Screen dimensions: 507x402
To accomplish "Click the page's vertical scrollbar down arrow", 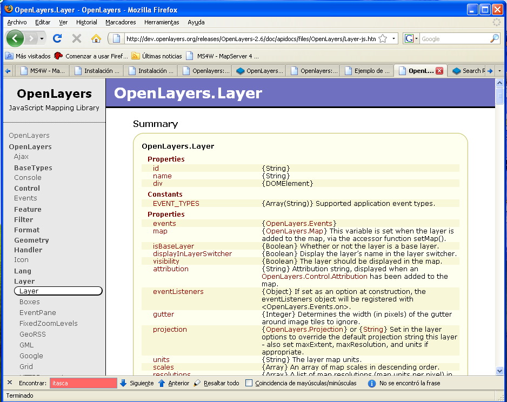I will point(500,371).
